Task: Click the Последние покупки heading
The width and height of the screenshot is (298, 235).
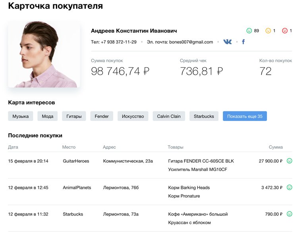Action: click(x=35, y=135)
